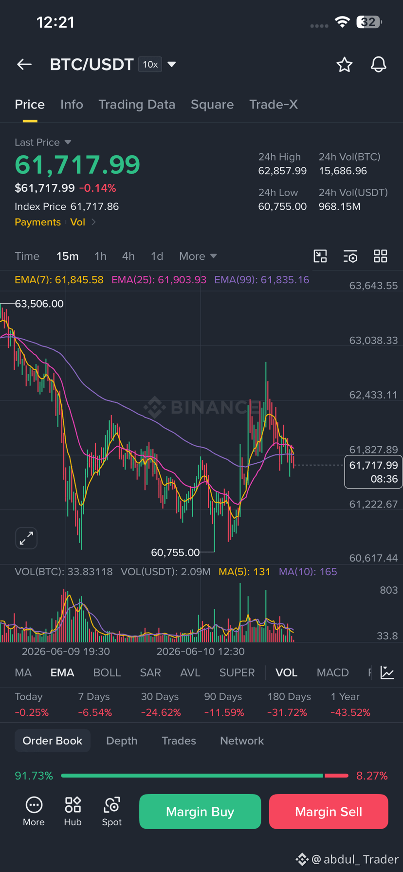The image size is (403, 872).
Task: Open indicator settings chart-line icon
Action: pyautogui.click(x=387, y=672)
